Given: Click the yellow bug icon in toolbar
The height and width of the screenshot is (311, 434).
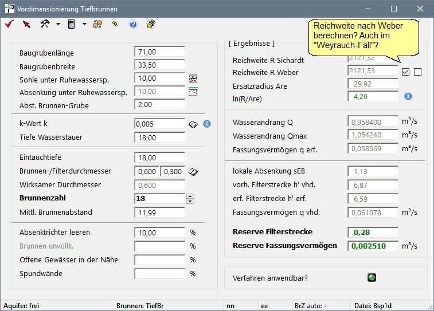Looking at the screenshot, I should tap(151, 24).
